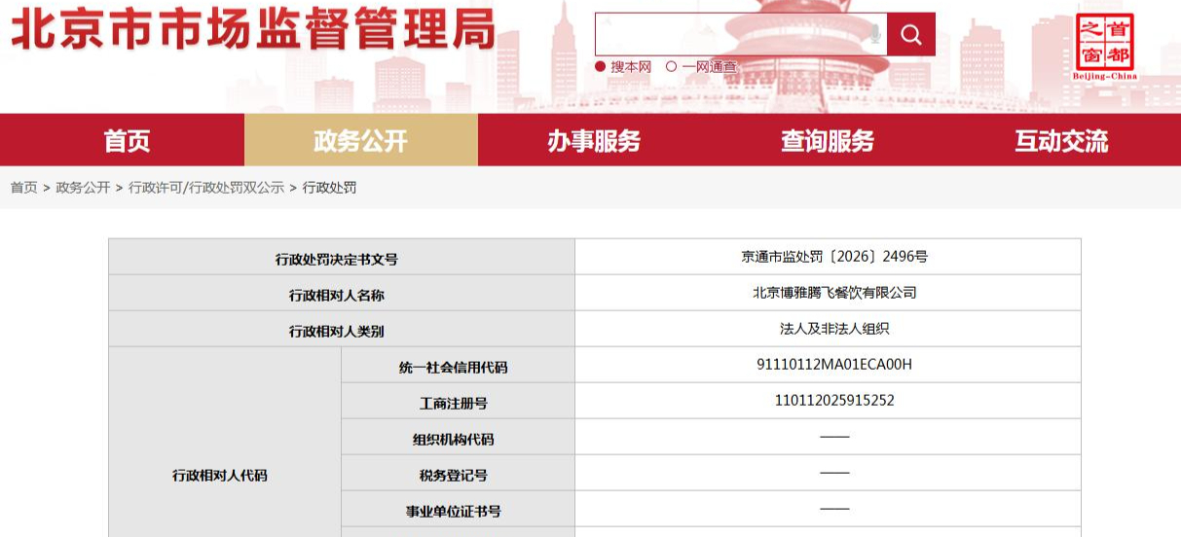Open the 首都之窗 Beijing-China logo

click(1105, 47)
